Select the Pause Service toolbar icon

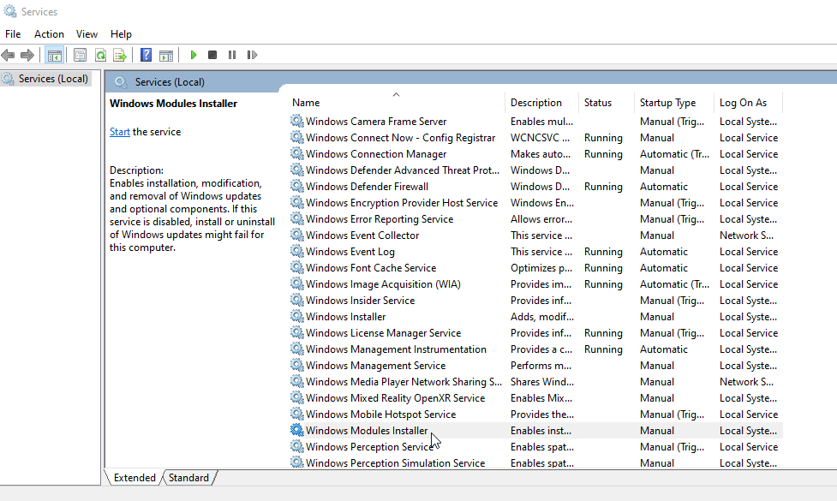(x=232, y=55)
